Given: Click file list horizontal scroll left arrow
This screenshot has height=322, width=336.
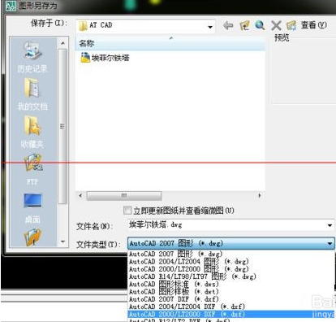Looking at the screenshot, I should [x=80, y=195].
